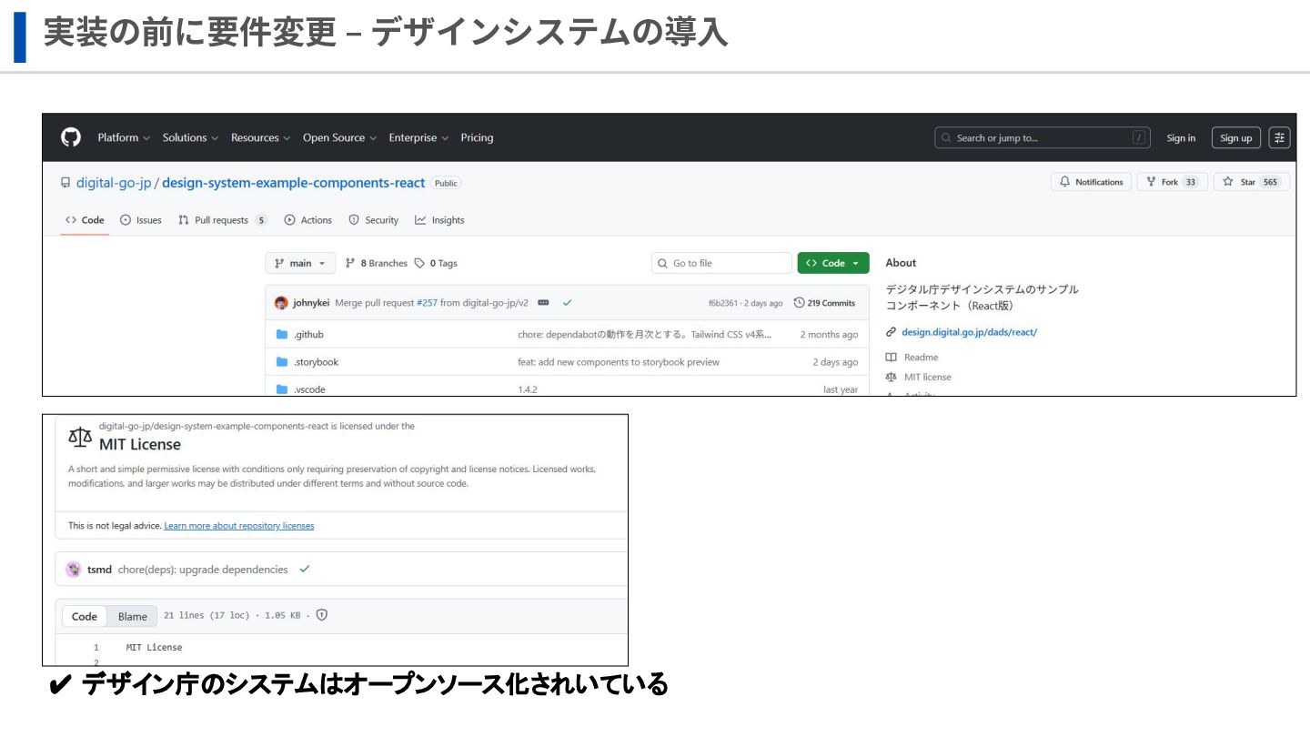Viewport: 1310px width, 737px height.
Task: Open the johnykei author link
Action: [x=311, y=303]
